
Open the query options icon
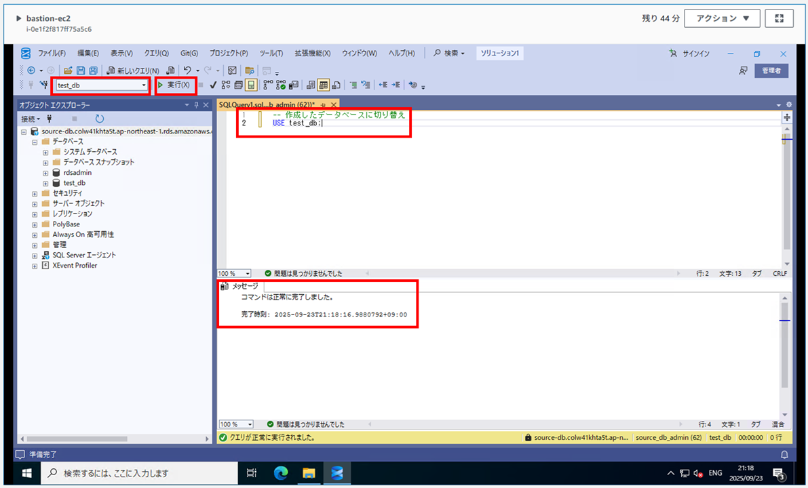pyautogui.click(x=239, y=85)
